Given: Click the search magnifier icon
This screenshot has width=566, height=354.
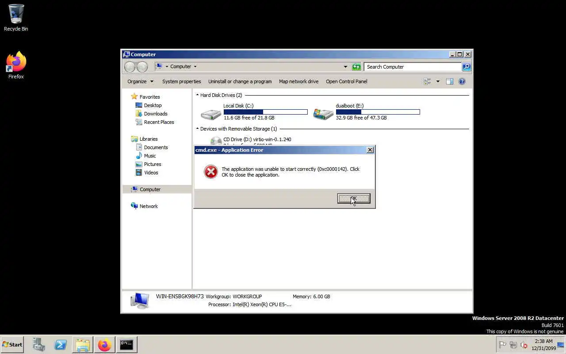Looking at the screenshot, I should (x=466, y=67).
